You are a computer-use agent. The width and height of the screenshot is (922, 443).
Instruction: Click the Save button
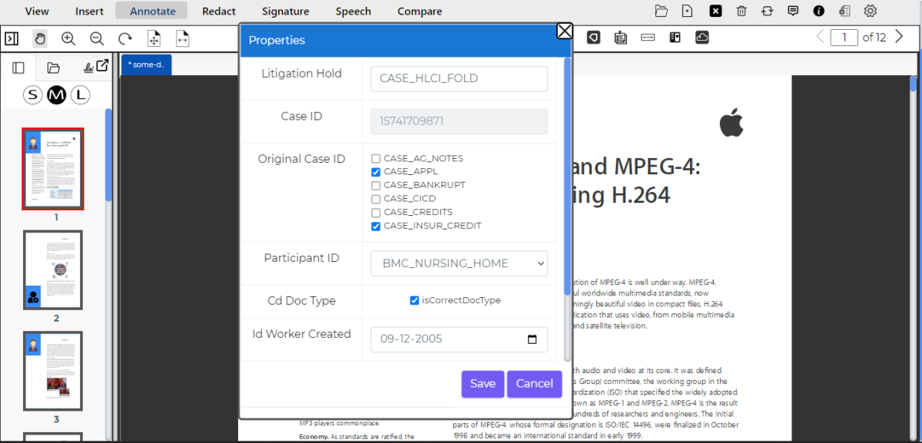[x=483, y=384]
